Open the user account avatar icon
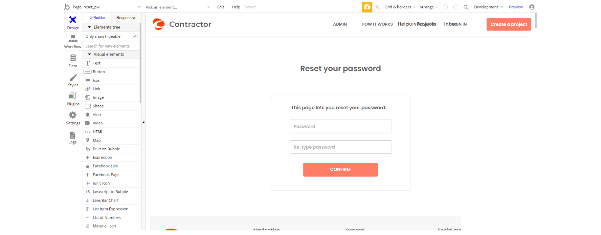This screenshot has width=601, height=235. click(x=532, y=7)
